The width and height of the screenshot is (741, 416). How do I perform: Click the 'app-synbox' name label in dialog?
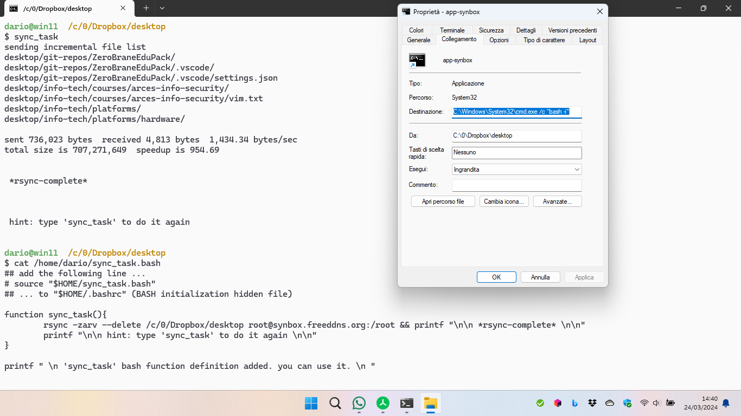[x=457, y=60]
